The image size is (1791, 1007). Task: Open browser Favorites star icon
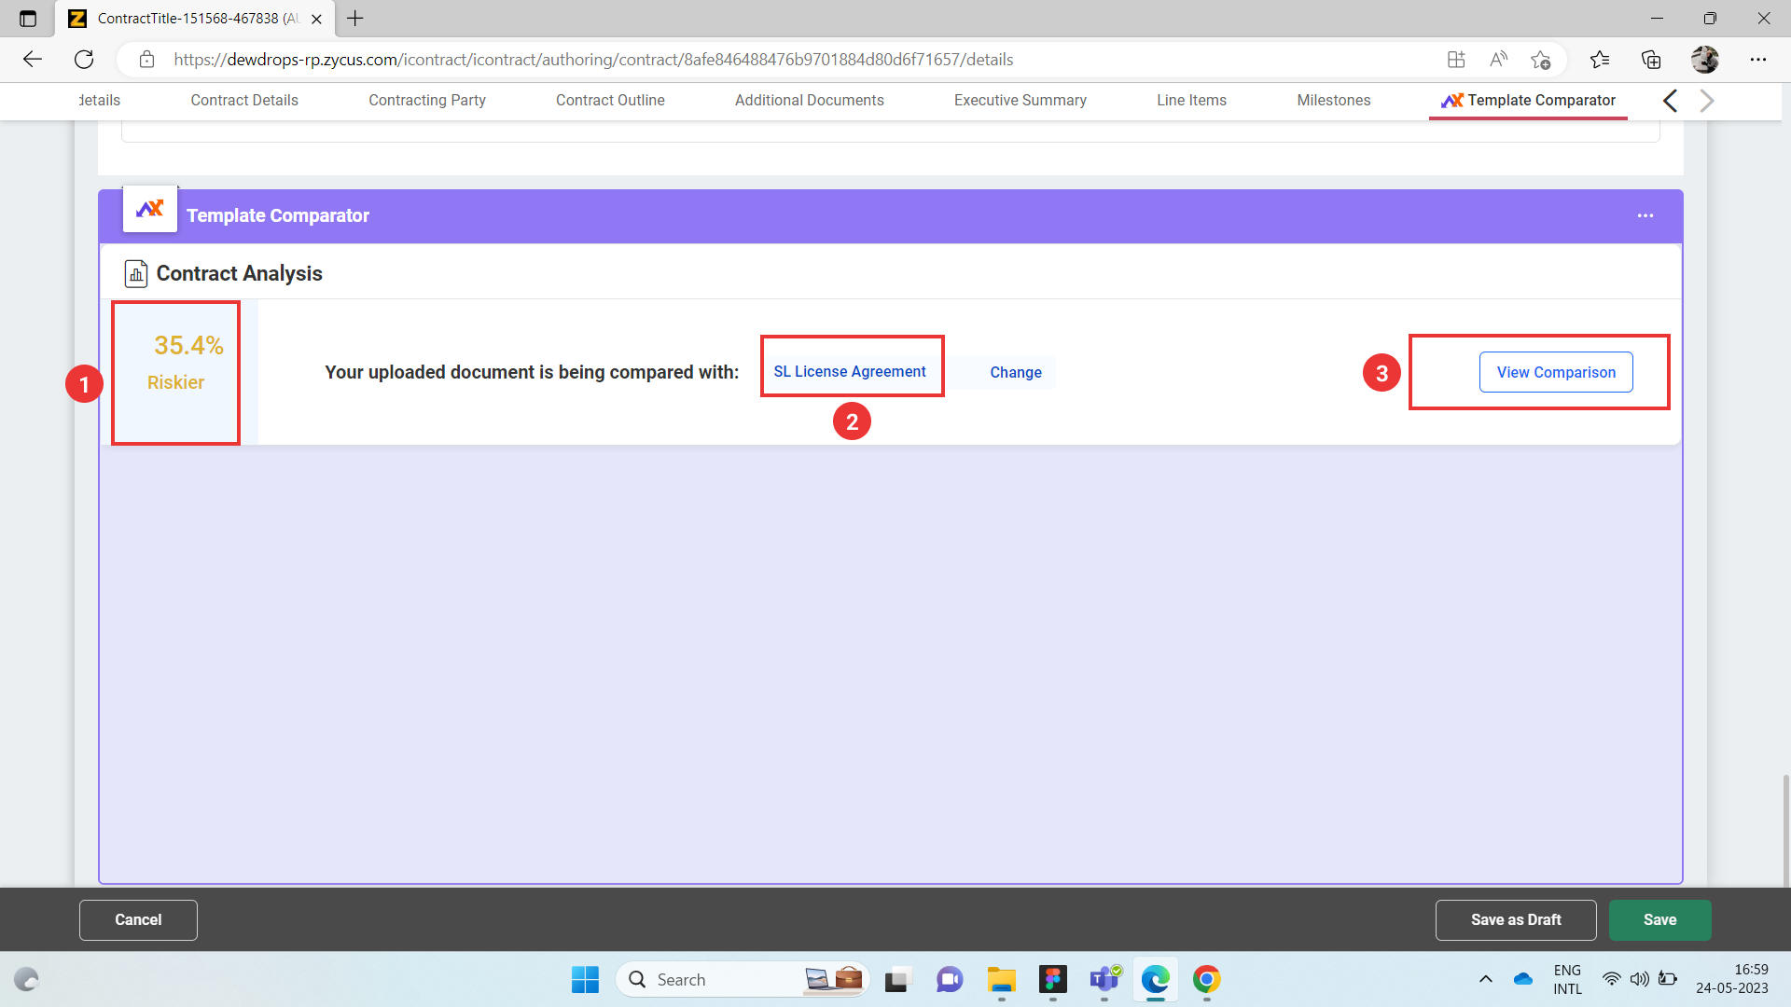[x=1599, y=60]
